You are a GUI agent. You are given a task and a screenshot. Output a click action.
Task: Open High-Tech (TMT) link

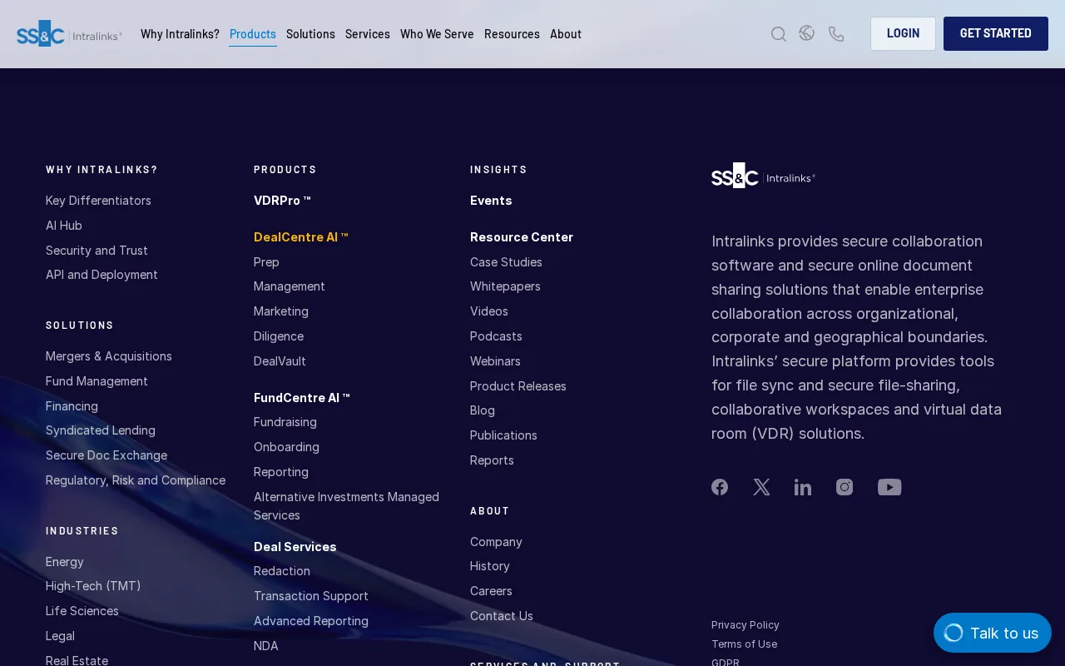coord(93,586)
